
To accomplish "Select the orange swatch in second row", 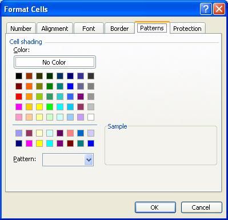I will [x=29, y=86].
